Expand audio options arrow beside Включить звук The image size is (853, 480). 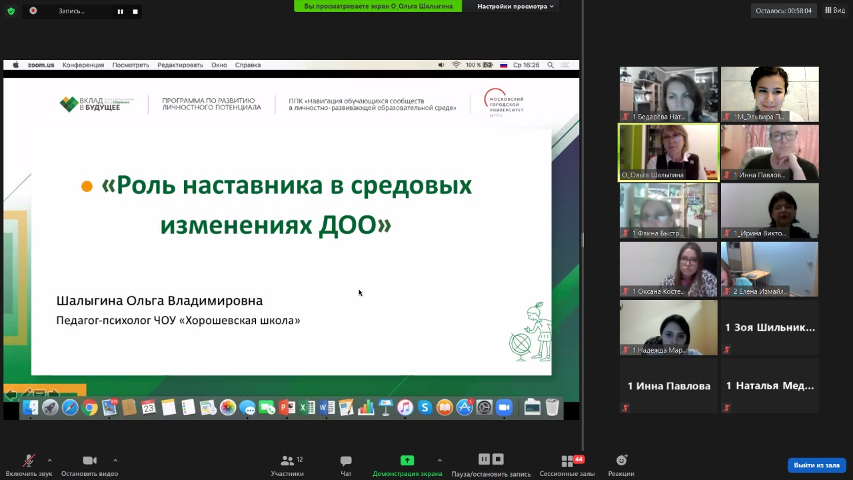coord(49,460)
